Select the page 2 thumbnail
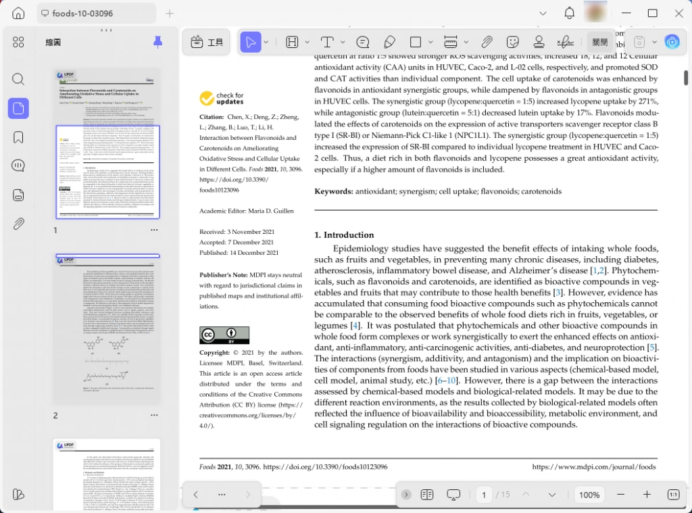This screenshot has width=692, height=513. 107,330
